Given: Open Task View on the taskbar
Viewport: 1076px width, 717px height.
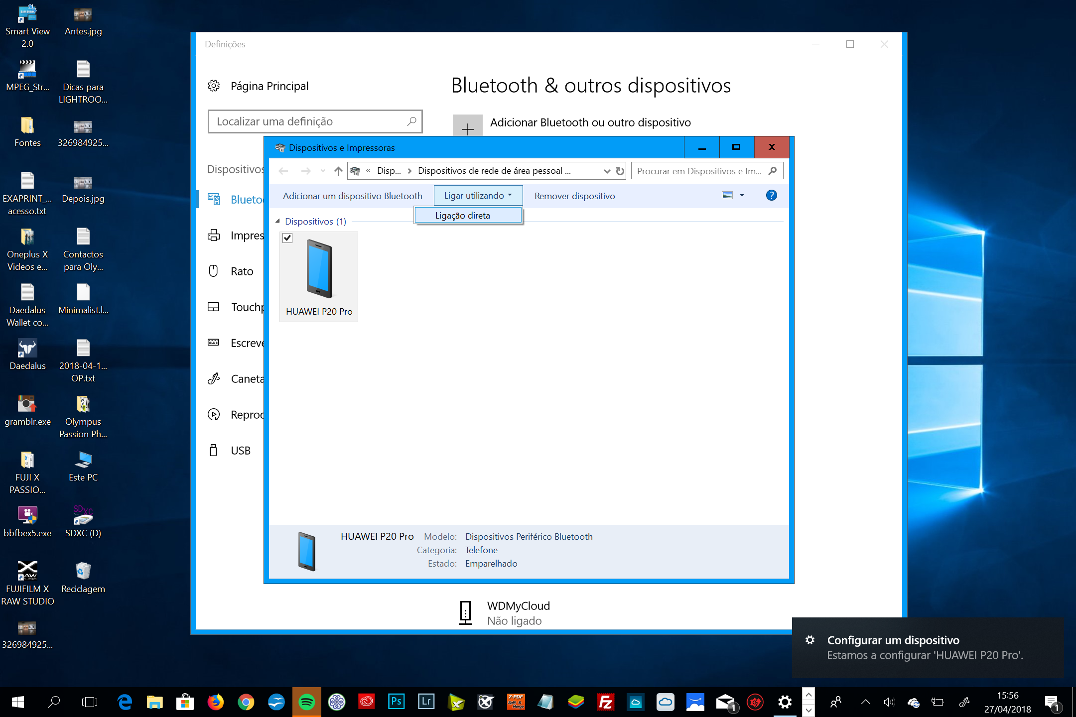Looking at the screenshot, I should click(x=90, y=702).
